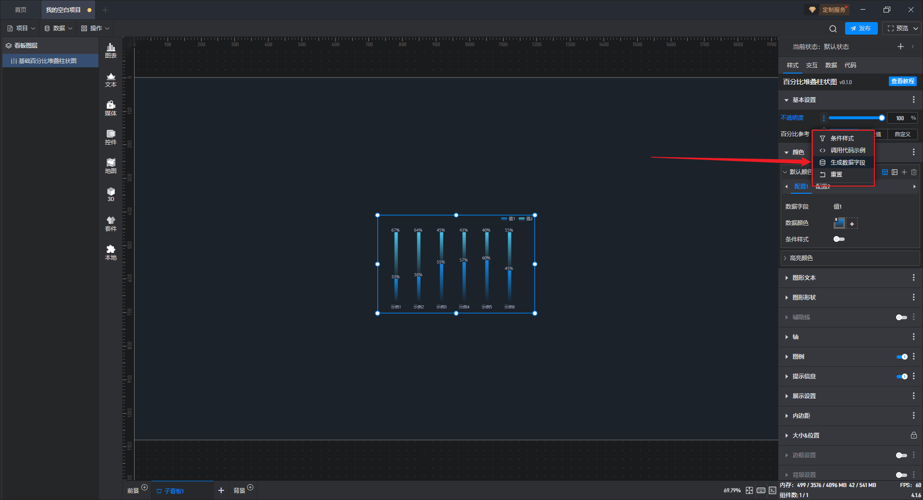Open the dots menu beside 不透明度 slider
This screenshot has width=923, height=500.
(823, 118)
